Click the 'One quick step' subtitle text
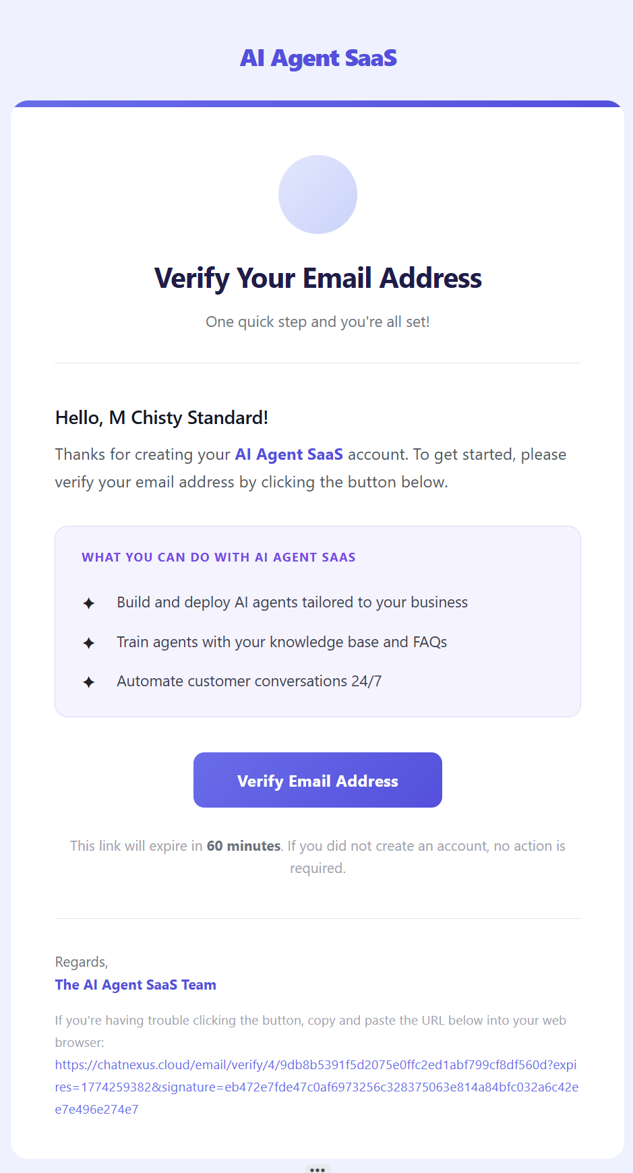This screenshot has width=633, height=1173. coord(318,322)
